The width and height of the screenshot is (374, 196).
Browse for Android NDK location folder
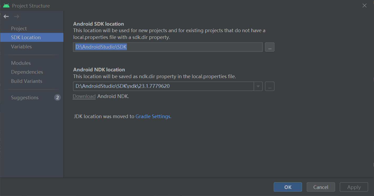[270, 86]
